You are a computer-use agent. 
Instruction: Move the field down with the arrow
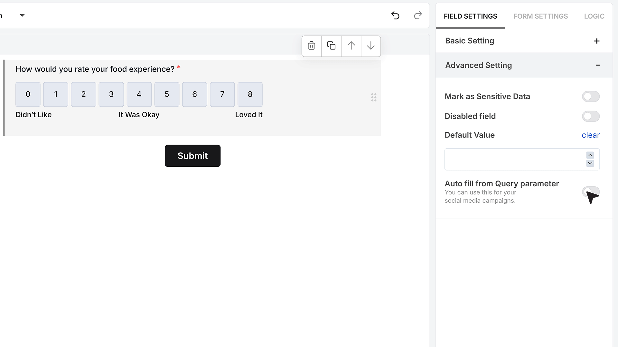(371, 46)
